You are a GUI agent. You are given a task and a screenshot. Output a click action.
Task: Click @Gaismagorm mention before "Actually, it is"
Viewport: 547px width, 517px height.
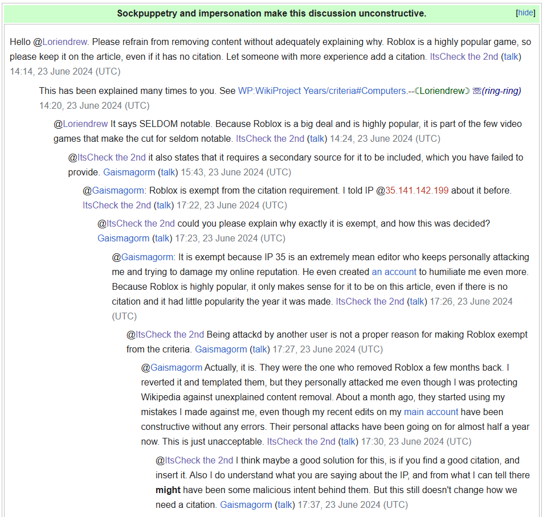pos(172,367)
